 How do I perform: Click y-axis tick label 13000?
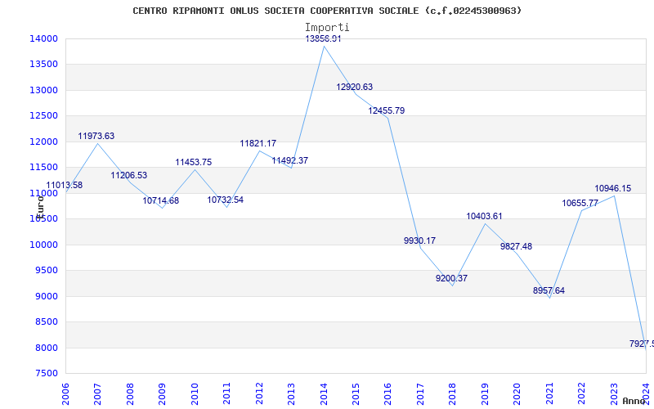point(43,90)
